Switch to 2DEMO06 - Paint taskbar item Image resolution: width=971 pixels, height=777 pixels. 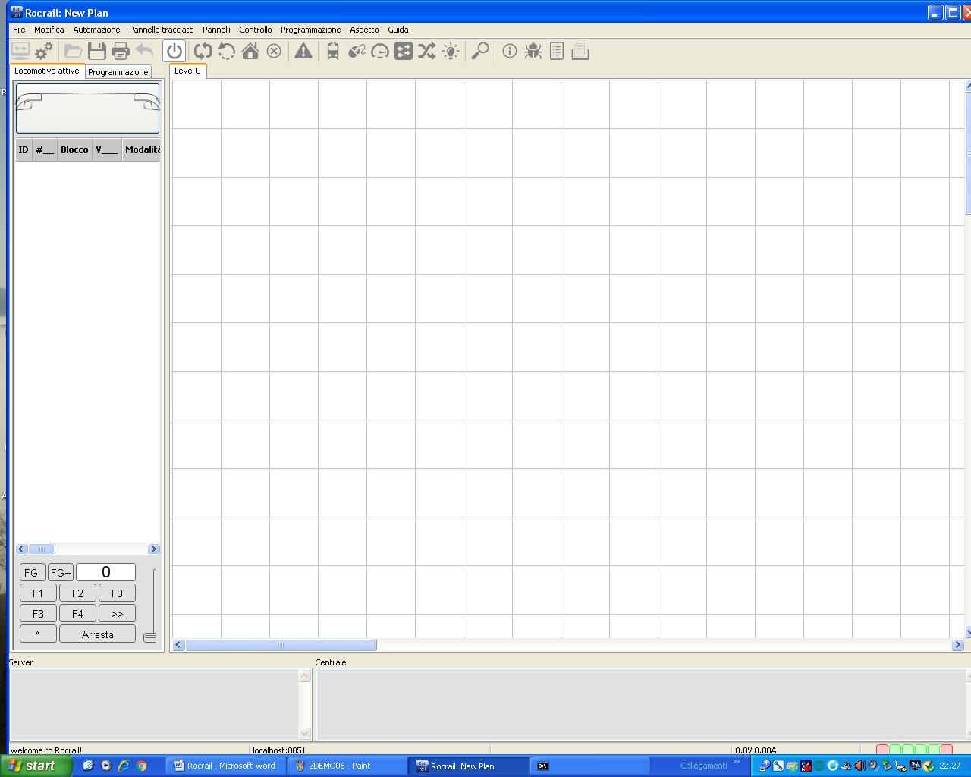click(x=347, y=766)
